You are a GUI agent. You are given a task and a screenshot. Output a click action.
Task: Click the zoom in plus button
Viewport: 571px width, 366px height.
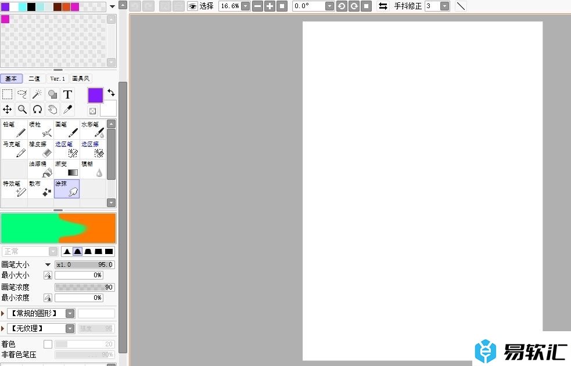click(x=270, y=6)
